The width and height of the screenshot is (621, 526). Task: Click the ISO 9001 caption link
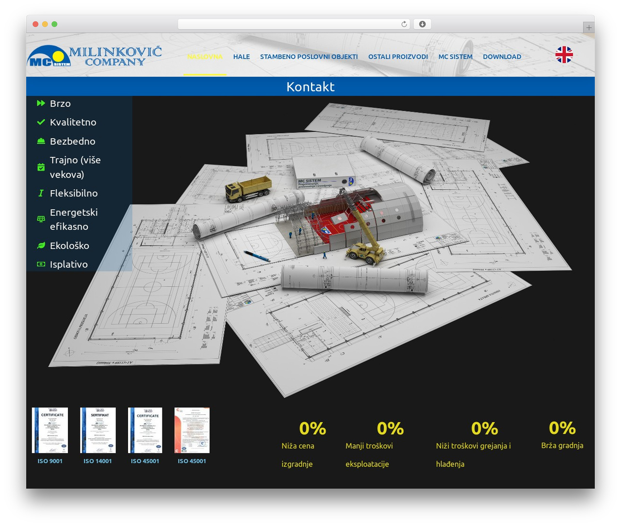coord(50,461)
